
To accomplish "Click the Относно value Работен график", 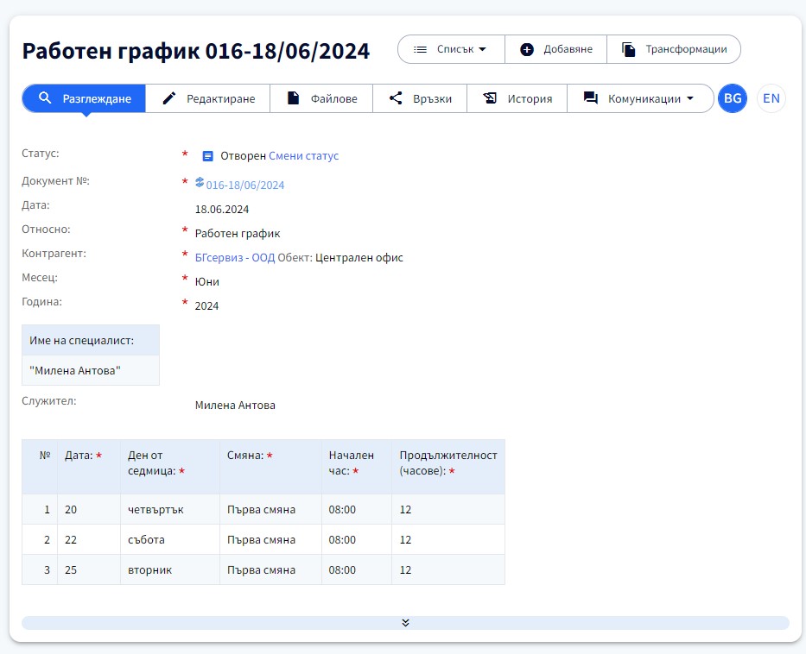I will pyautogui.click(x=238, y=234).
